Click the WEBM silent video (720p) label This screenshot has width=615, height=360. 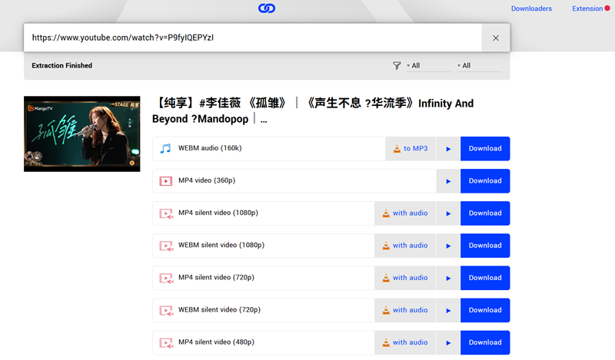[x=219, y=309]
